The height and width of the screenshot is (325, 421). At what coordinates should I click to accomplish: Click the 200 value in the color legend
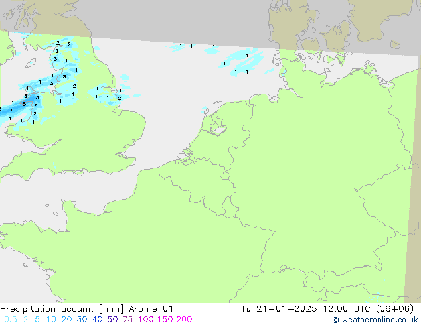click(184, 320)
